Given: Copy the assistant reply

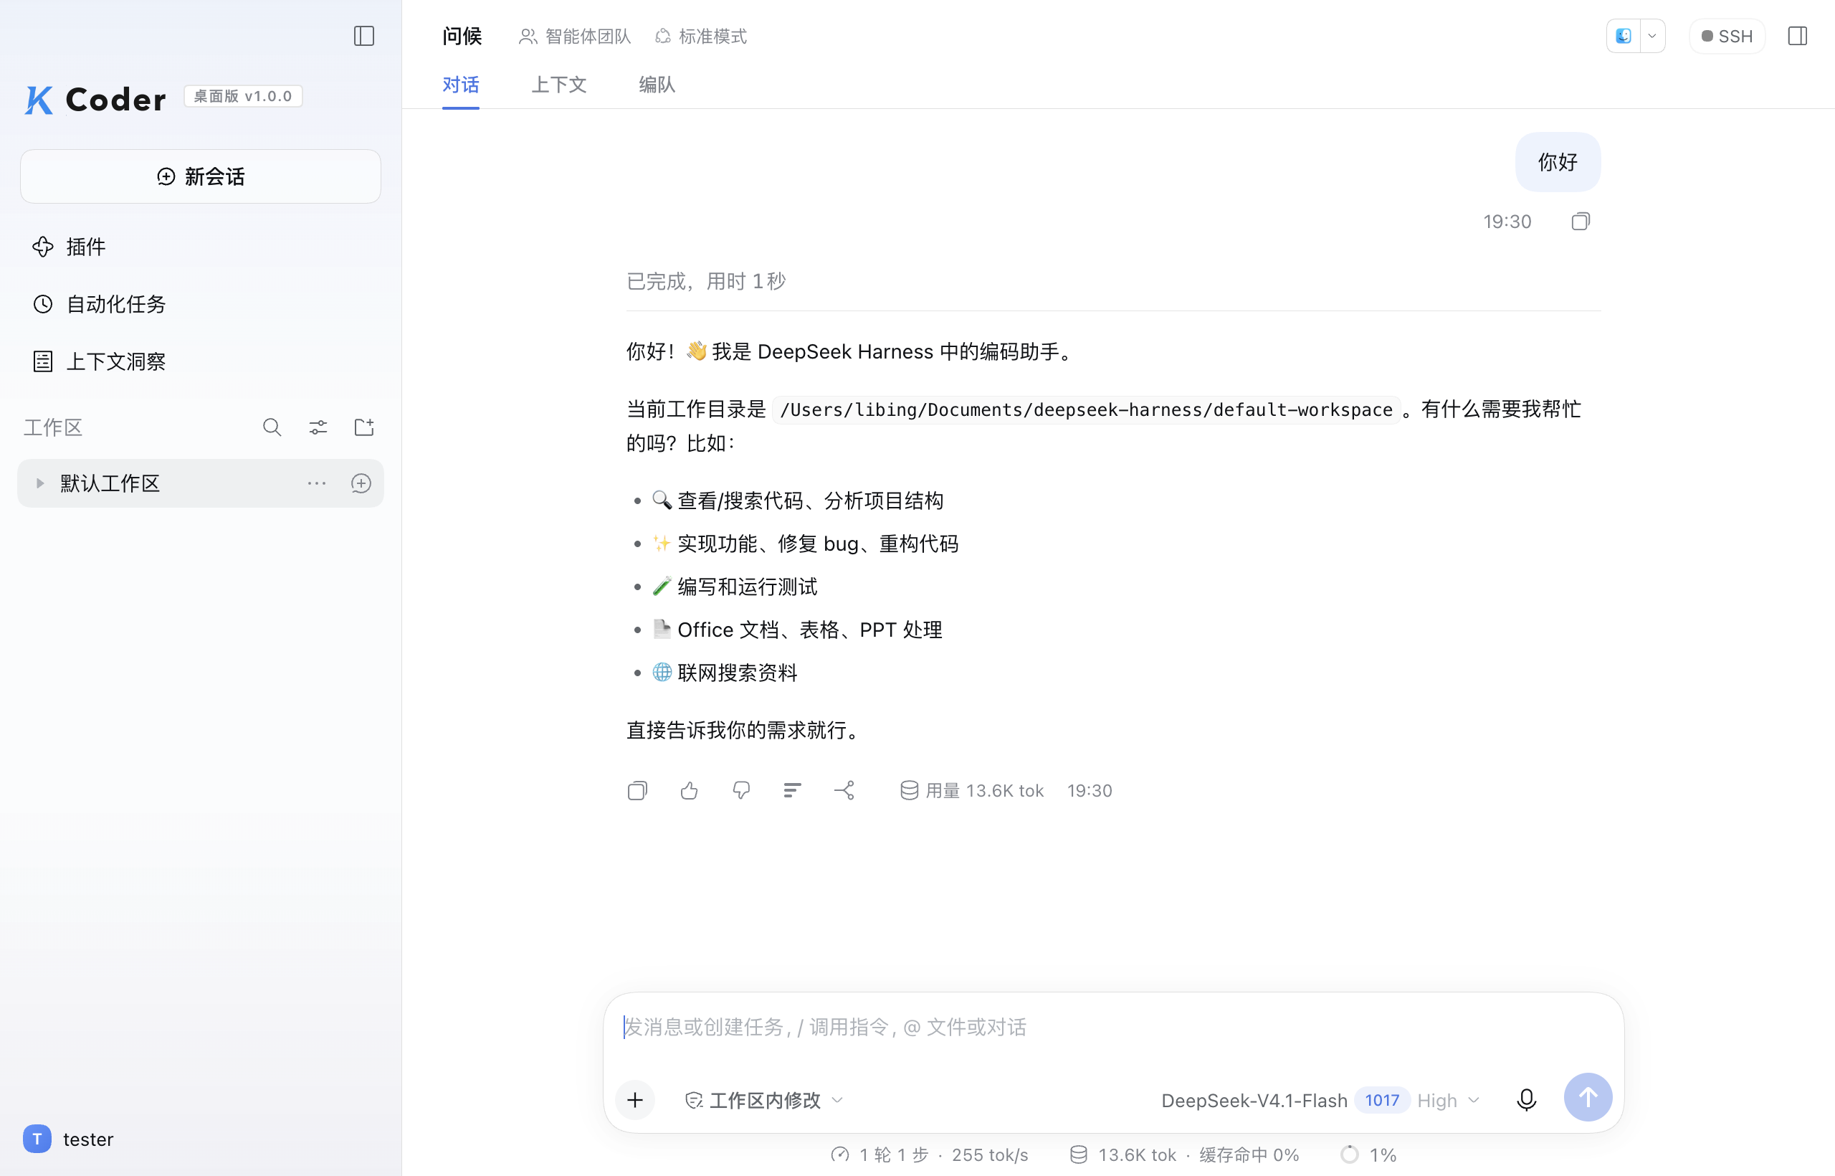Looking at the screenshot, I should coord(637,790).
